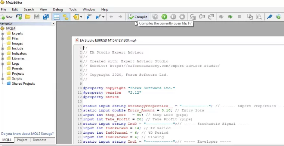Click the var list icon

click(x=89, y=17)
